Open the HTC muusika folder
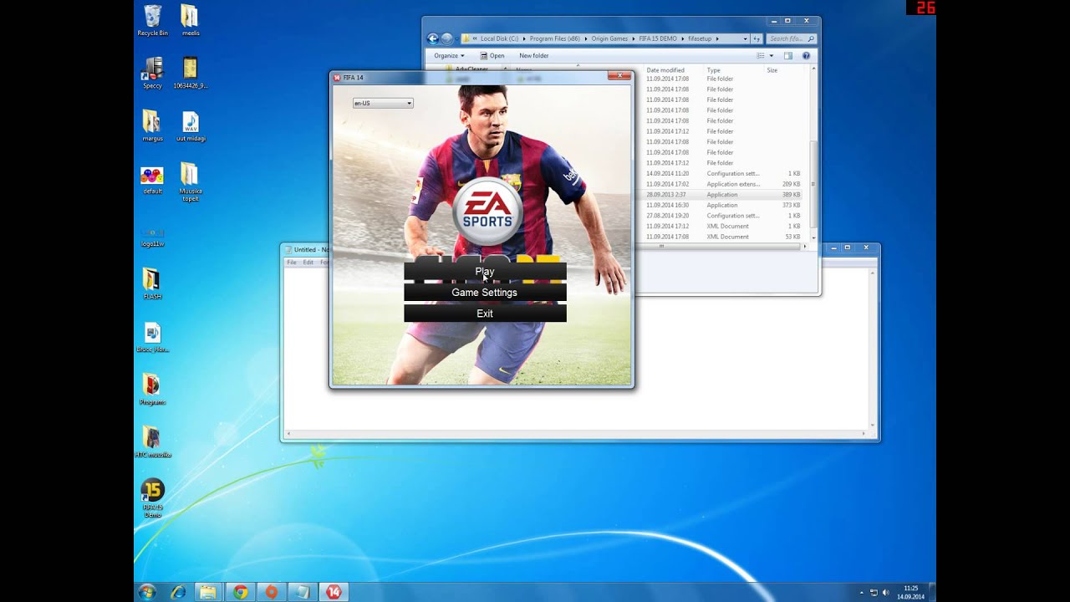Viewport: 1070px width, 602px height. click(153, 442)
